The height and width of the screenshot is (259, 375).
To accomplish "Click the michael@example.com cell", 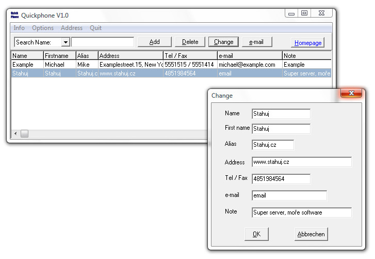I will pos(250,65).
